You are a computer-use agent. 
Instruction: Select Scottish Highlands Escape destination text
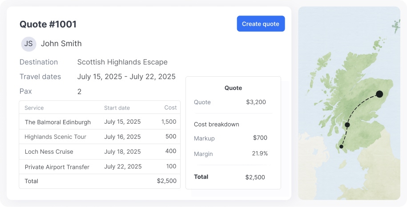122,62
